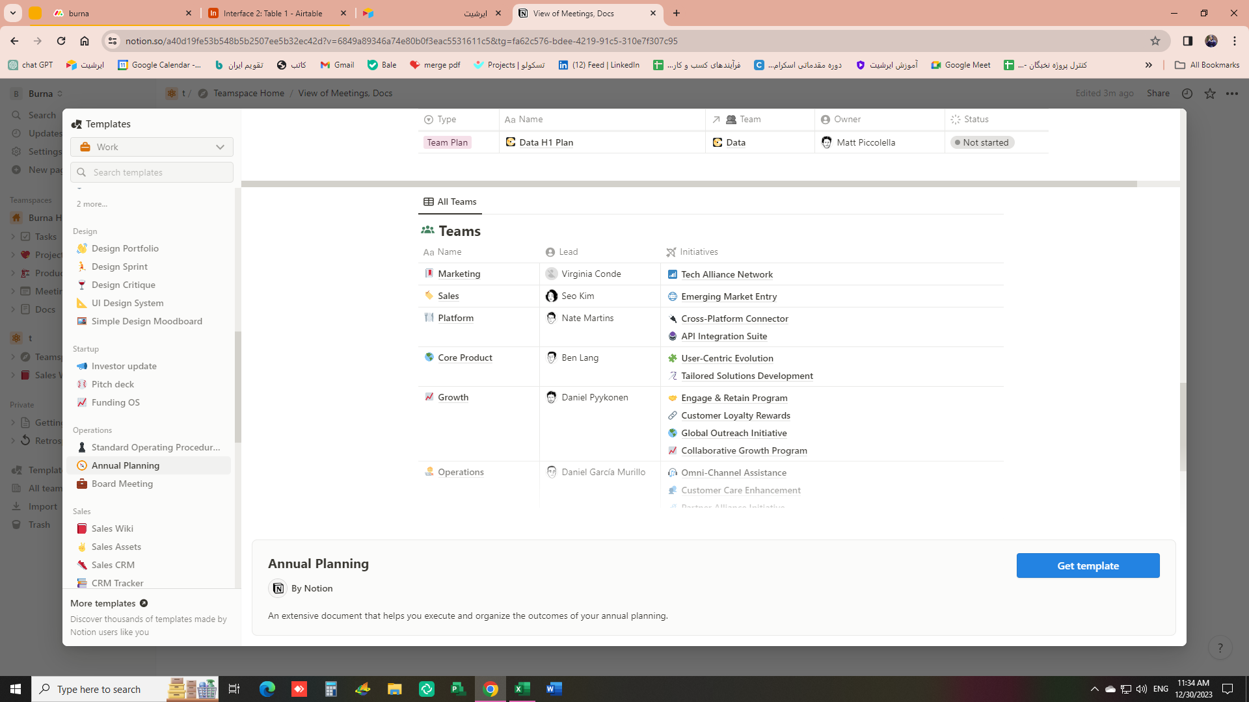1249x702 pixels.
Task: Open the Excel icon in the taskbar
Action: pyautogui.click(x=522, y=688)
